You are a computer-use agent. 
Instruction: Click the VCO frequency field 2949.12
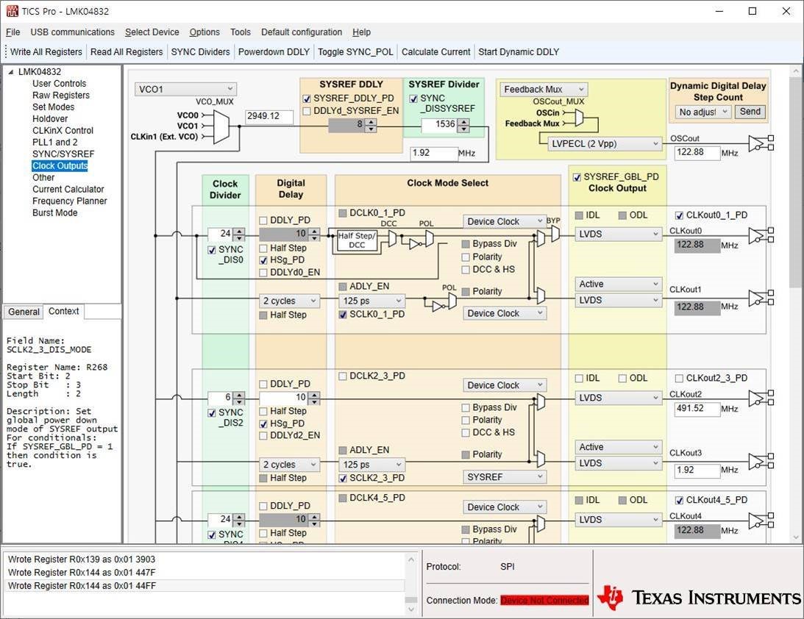click(x=269, y=116)
